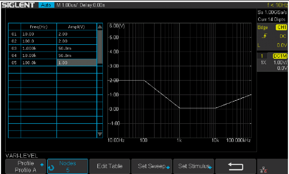The width and height of the screenshot is (289, 174).
Task: Expand the Profile A selector
Action: click(x=25, y=166)
